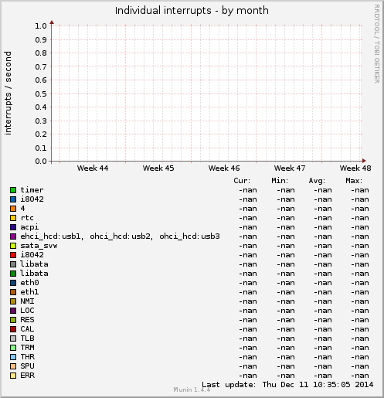The image size is (384, 398).
Task: Click the green timer legend swatch
Action: (13, 190)
